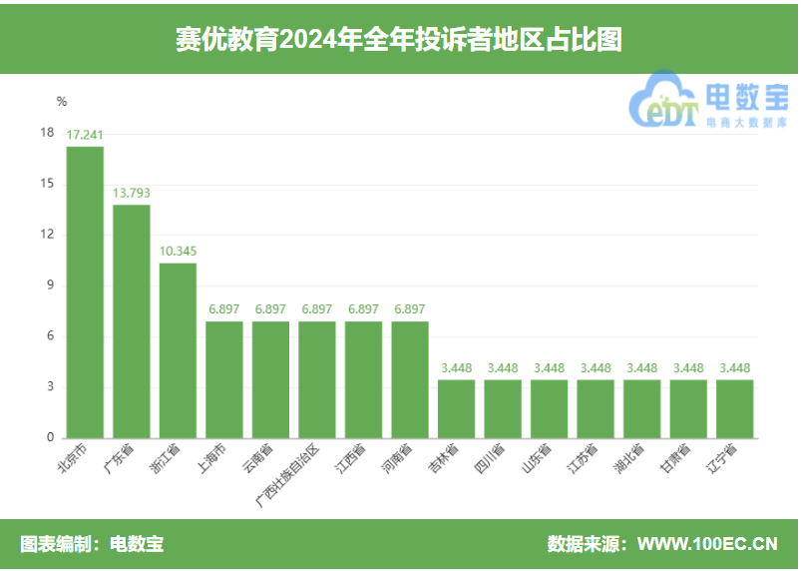The image size is (801, 571).
Task: Click the 3.448 label above 辽宁省
Action: click(x=735, y=368)
